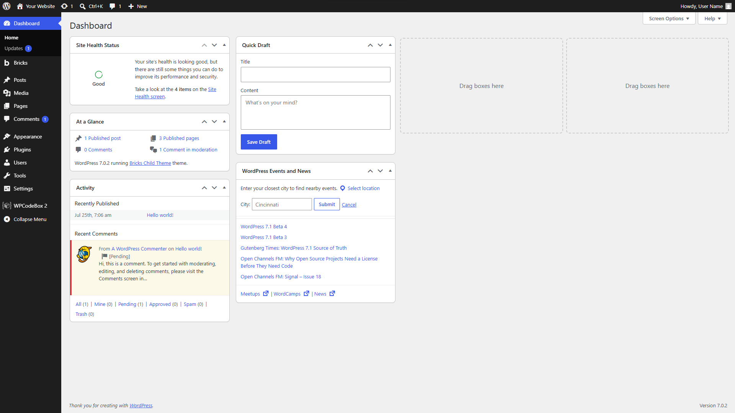Click the New plus icon in admin bar
This screenshot has width=735, height=413.
(x=131, y=6)
